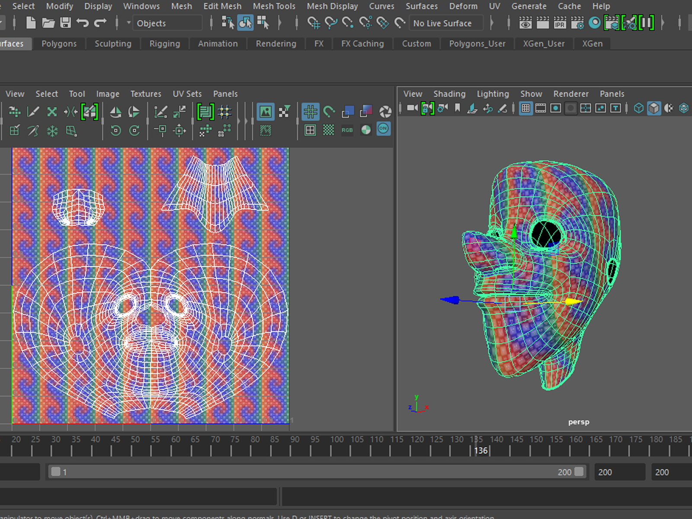Viewport: 692px width, 519px height.
Task: Open Render Settings clapperboard gear icon
Action: click(577, 23)
